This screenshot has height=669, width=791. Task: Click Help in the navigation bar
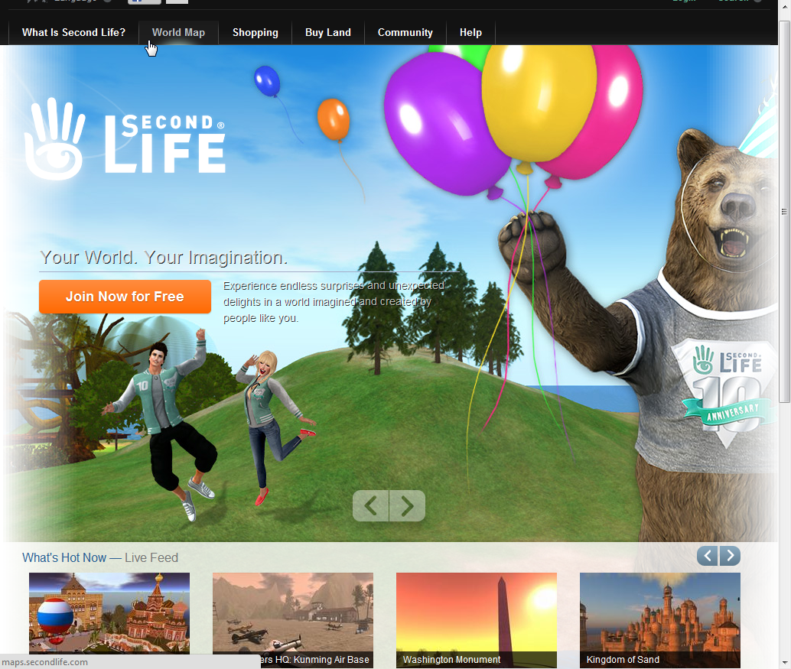(470, 32)
